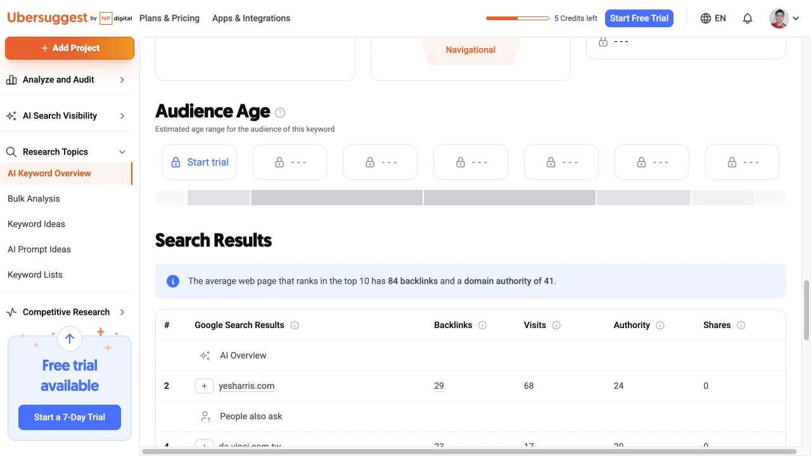Viewport: 811px width, 456px height.
Task: Click the blue info icon in backlinks notice
Action: point(173,281)
